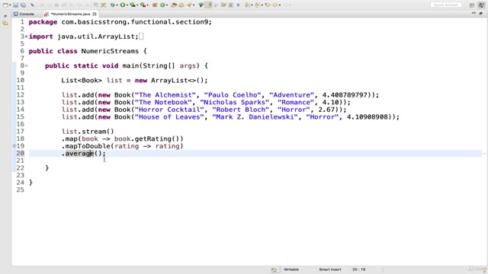Click the Open Task folder icon

tap(181, 5)
